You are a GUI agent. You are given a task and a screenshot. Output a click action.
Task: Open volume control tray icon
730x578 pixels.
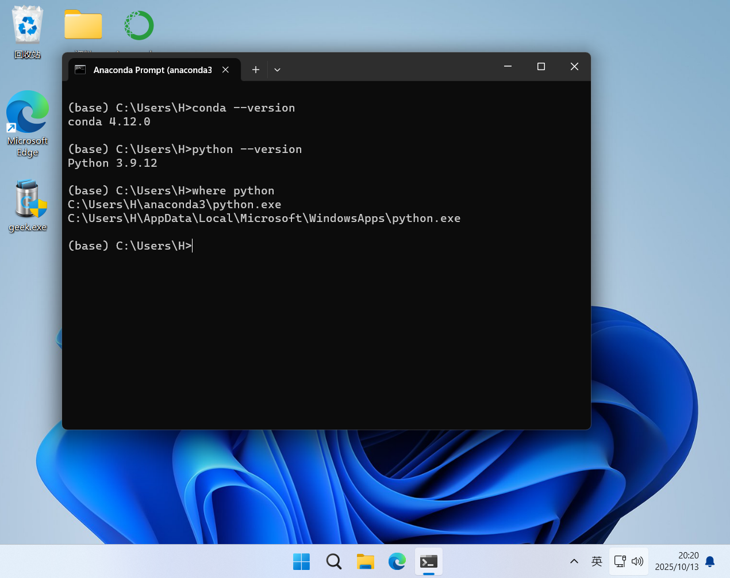pyautogui.click(x=637, y=561)
